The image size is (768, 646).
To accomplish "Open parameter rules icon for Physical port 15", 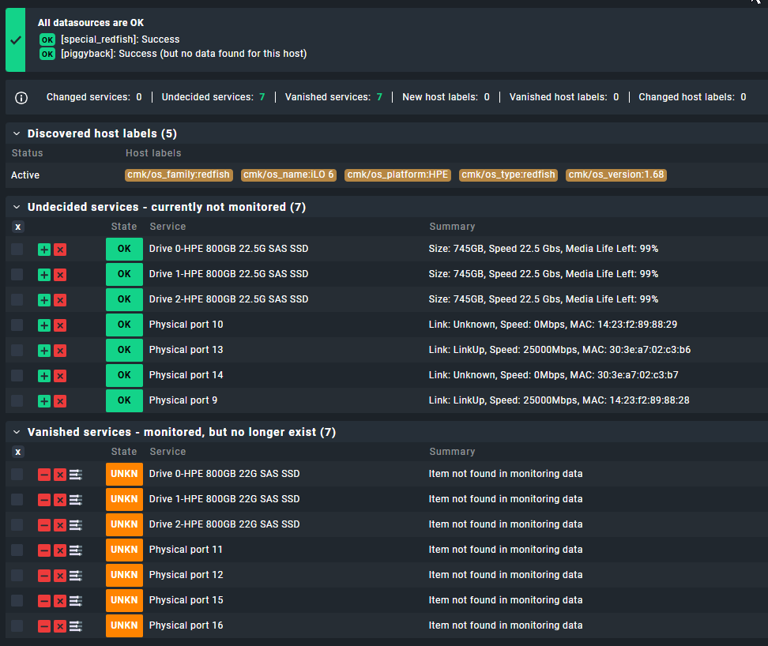I will (76, 600).
